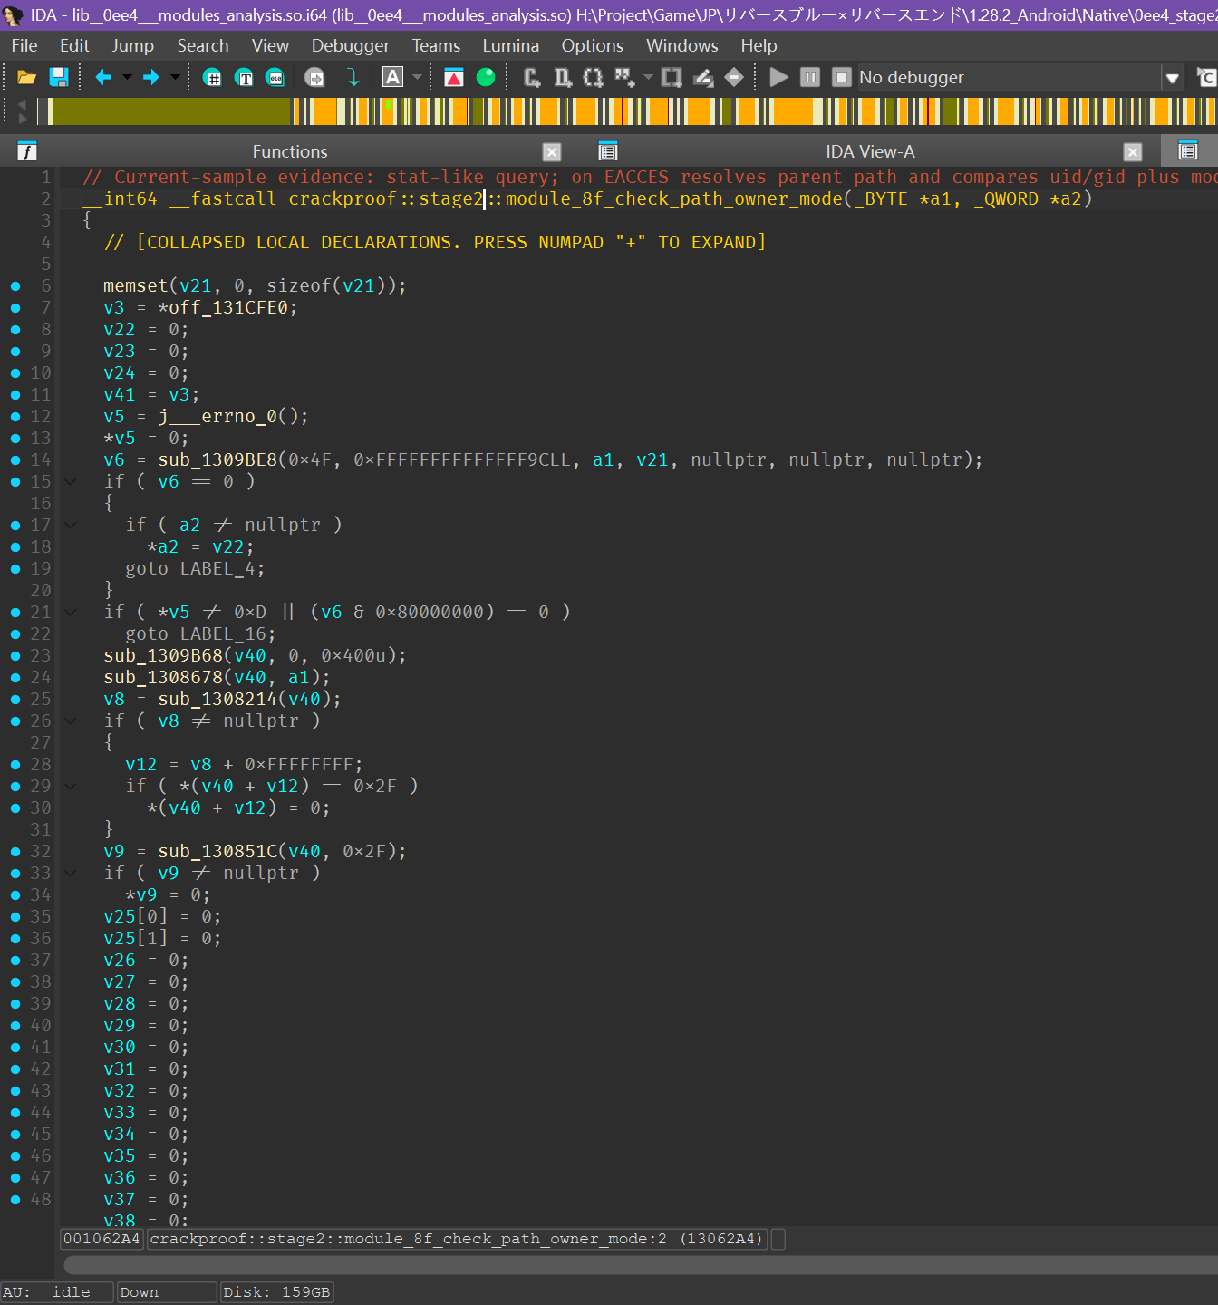Click the gray brackets toolbar icon
The image size is (1218, 1305).
point(594,78)
